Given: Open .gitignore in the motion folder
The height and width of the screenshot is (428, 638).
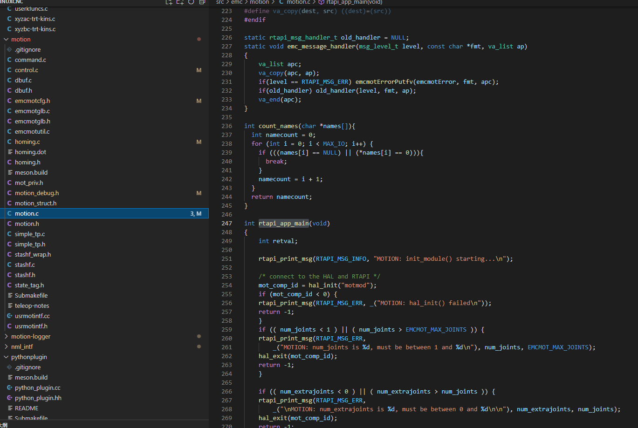Looking at the screenshot, I should pos(104,49).
